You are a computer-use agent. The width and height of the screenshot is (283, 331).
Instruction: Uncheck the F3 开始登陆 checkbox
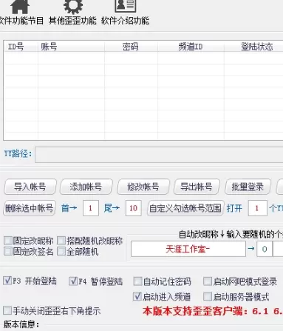coord(7,281)
